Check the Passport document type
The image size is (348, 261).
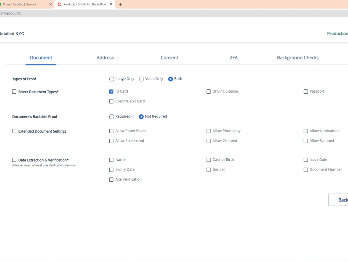(306, 91)
